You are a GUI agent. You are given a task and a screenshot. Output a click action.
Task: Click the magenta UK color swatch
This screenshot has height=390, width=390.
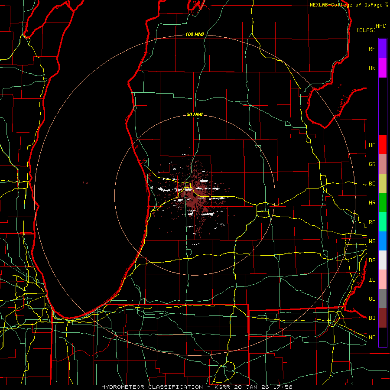tap(383, 68)
